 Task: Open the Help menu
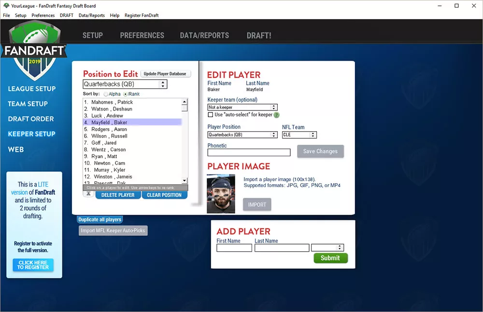click(x=114, y=15)
